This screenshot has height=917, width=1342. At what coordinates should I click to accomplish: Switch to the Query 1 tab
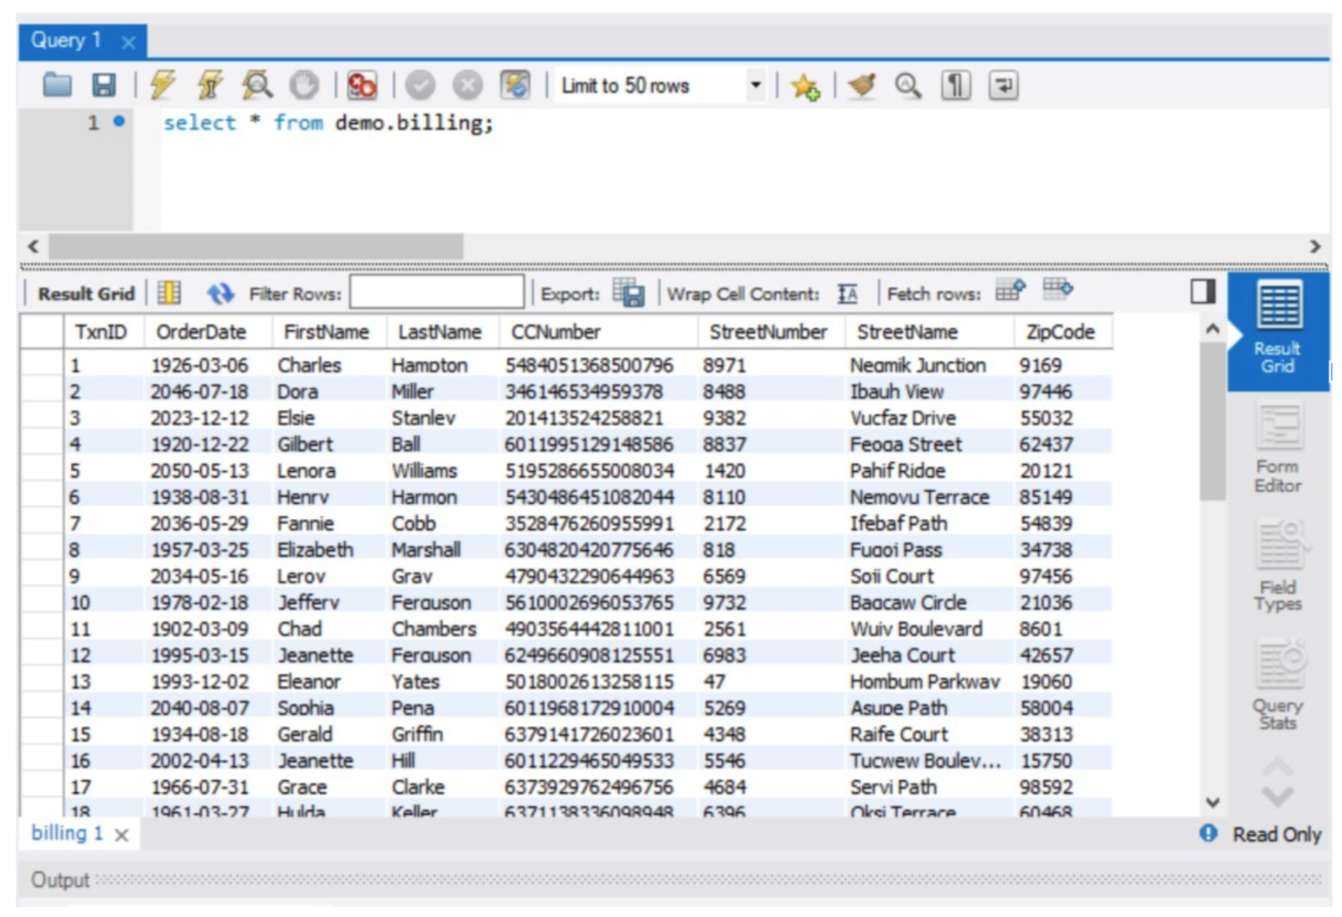[x=67, y=41]
